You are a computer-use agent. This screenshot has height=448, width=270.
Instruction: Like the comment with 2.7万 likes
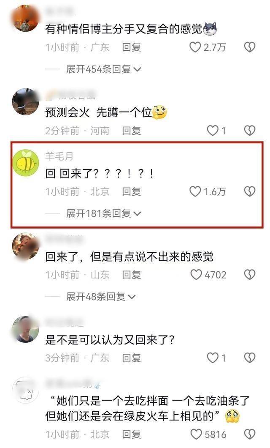(195, 47)
